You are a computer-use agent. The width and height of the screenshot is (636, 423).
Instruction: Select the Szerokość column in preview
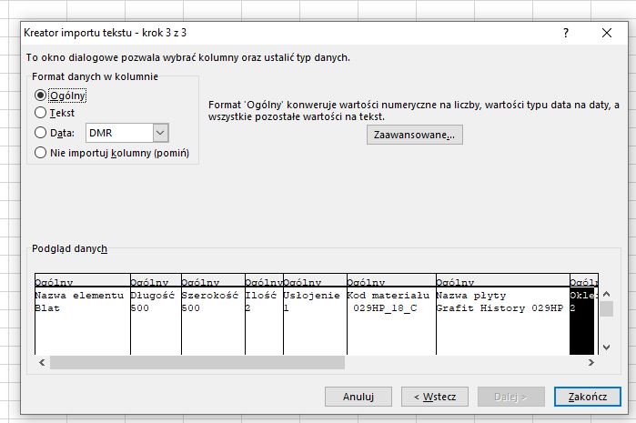click(x=212, y=309)
